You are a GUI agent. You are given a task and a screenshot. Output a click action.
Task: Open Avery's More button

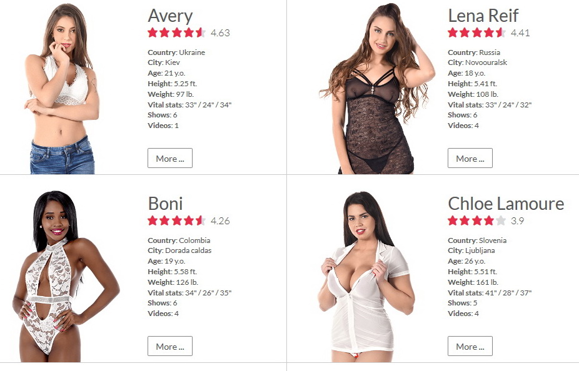(x=170, y=158)
